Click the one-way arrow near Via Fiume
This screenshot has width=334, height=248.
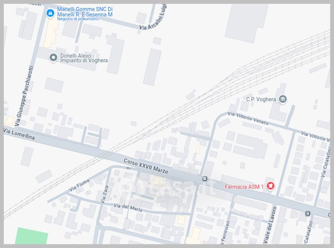tap(128, 168)
